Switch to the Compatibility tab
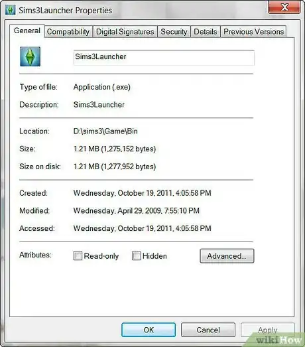 [x=68, y=32]
